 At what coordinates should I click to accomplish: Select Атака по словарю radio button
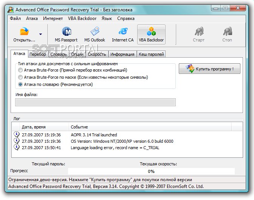tap(20, 84)
